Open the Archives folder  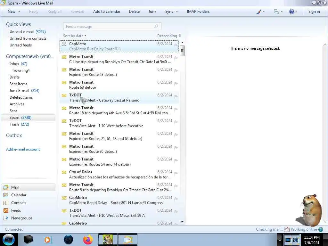coord(17,104)
